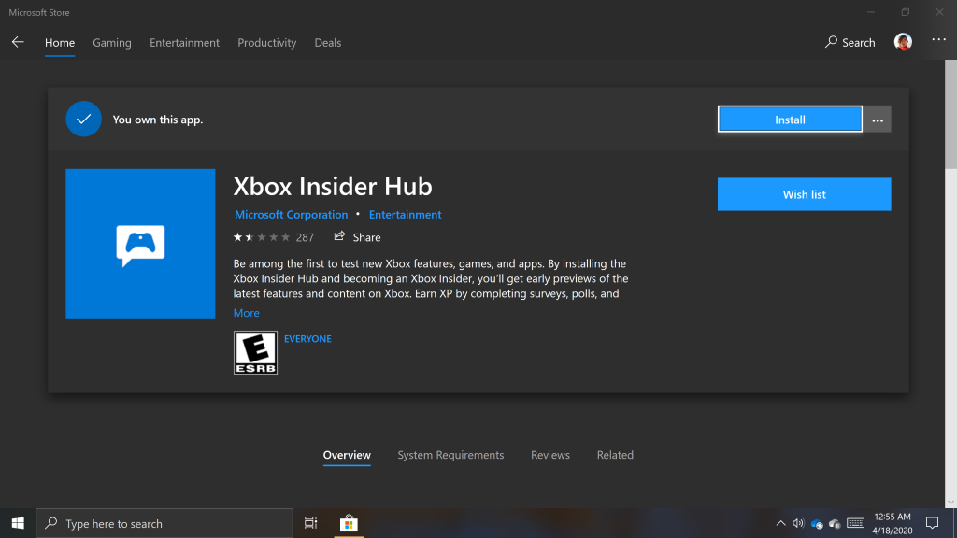Screen dimensions: 957x538
Task: Add the app to Wish list
Action: point(804,194)
